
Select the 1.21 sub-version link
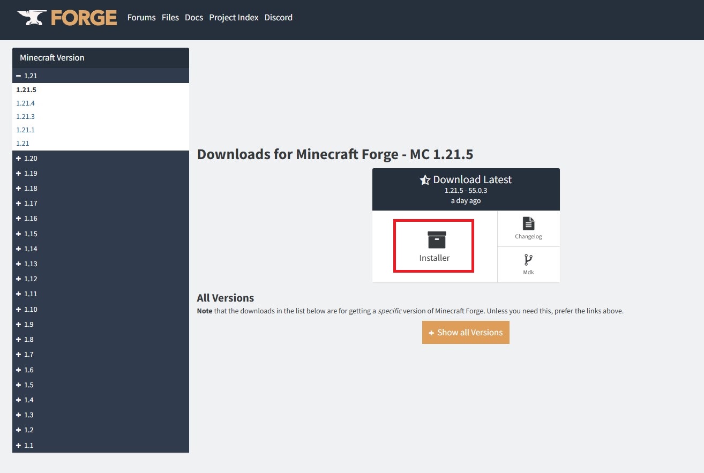23,144
